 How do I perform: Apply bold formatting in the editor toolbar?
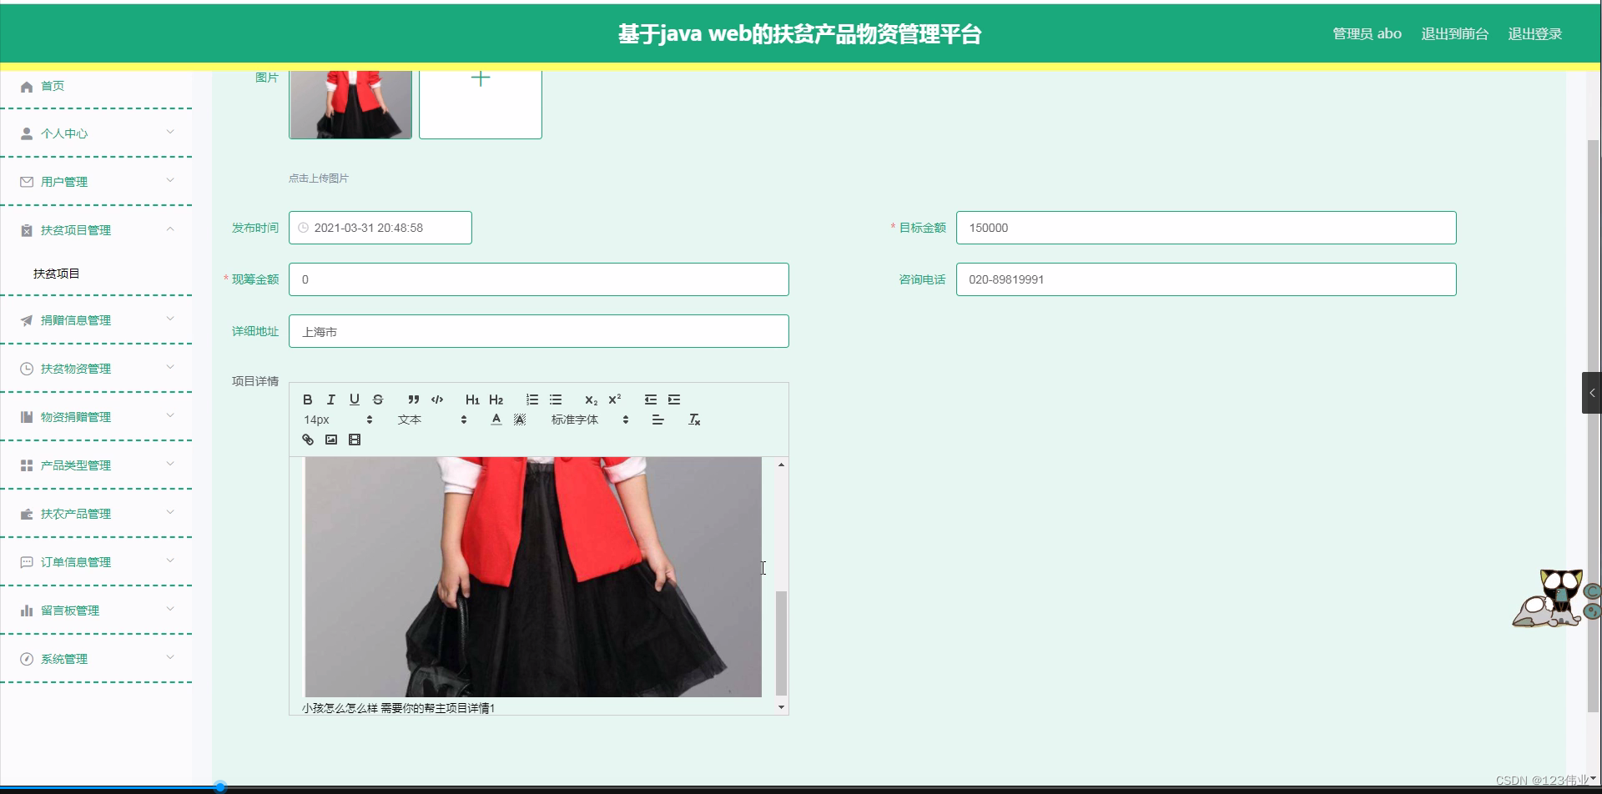pyautogui.click(x=307, y=400)
